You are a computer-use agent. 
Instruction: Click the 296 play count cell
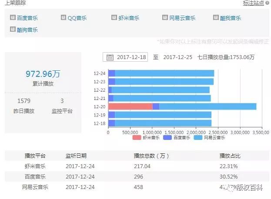point(138,177)
